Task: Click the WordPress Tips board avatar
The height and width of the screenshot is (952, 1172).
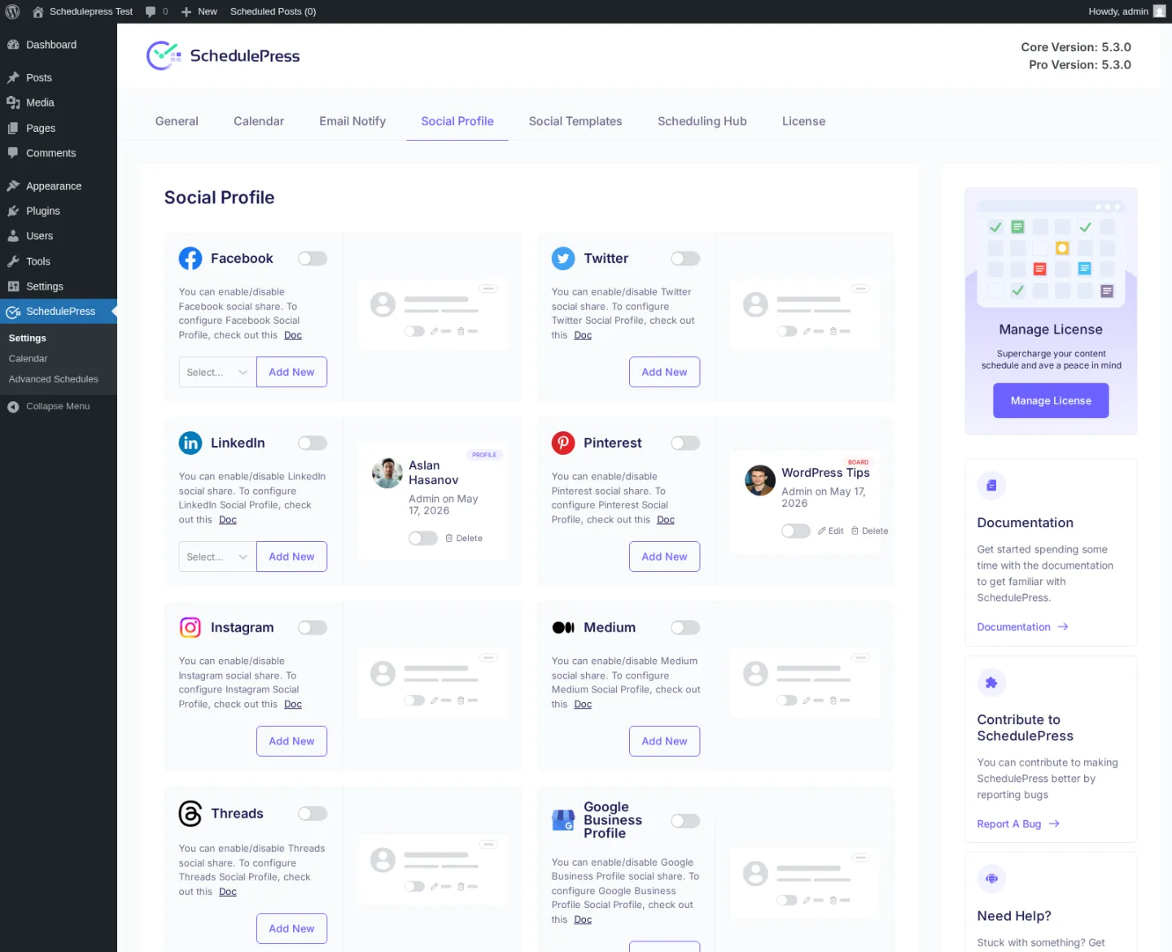Action: tap(760, 481)
